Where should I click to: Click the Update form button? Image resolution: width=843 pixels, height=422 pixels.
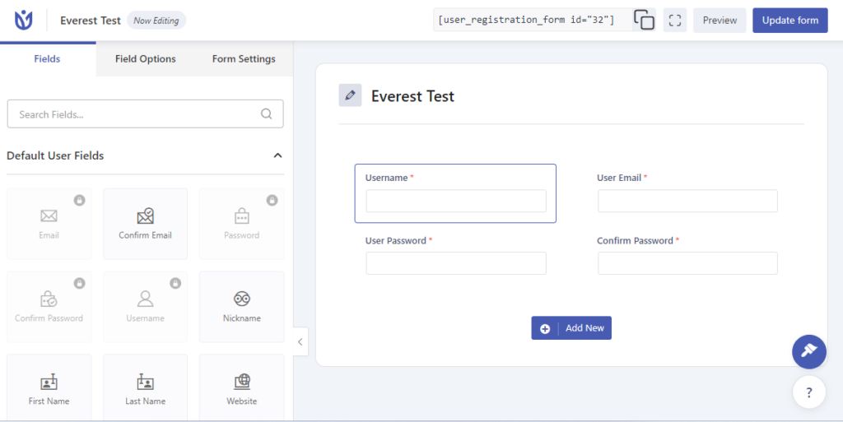pos(789,21)
